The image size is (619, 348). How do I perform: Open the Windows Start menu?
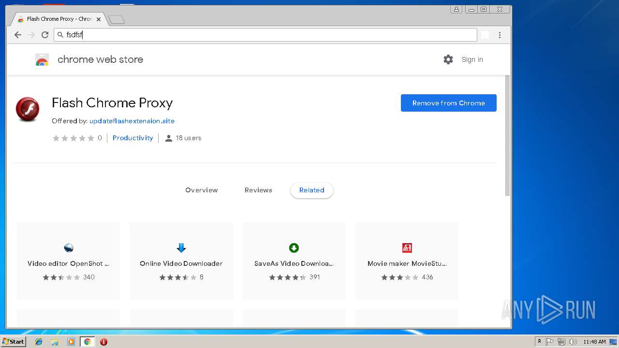pos(14,342)
